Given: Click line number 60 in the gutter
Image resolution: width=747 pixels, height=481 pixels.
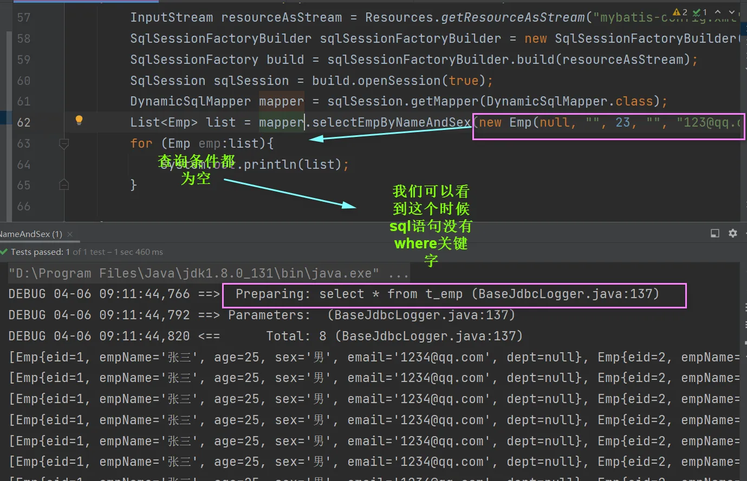Looking at the screenshot, I should click(x=24, y=81).
